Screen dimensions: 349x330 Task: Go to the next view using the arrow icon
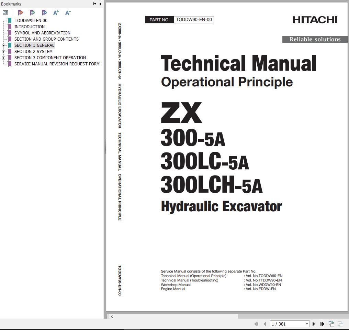pos(340,324)
